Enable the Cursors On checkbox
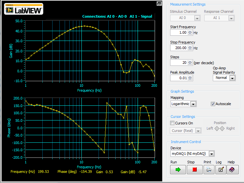 (x=172, y=123)
